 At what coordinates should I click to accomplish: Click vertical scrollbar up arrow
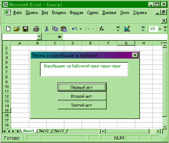(x=165, y=46)
